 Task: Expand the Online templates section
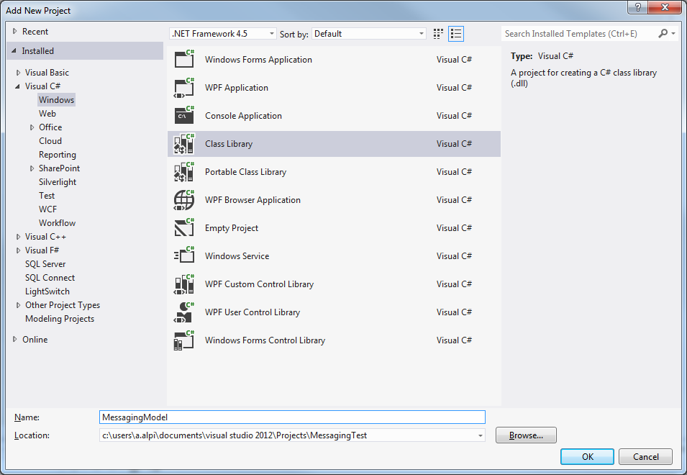(x=15, y=340)
